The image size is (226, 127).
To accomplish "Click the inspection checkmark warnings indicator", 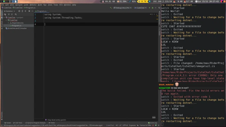I will (151, 14).
